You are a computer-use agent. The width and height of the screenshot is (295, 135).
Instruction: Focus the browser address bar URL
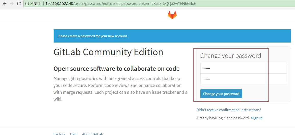[x=120, y=4]
